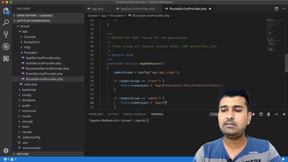Click unsaved dot on RouteServiceProvider.php tab
Screen dimensions: 288x162
210,9
